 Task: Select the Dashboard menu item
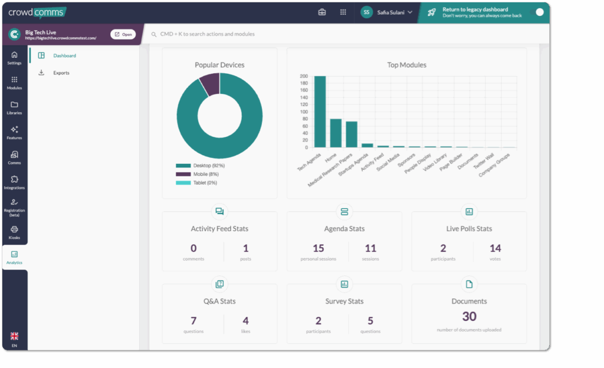point(64,55)
